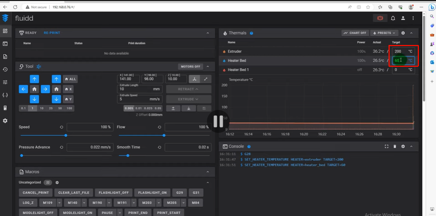This screenshot has height=216, width=436.
Task: Run the CANCEL_PRINT macro
Action: [36, 193]
